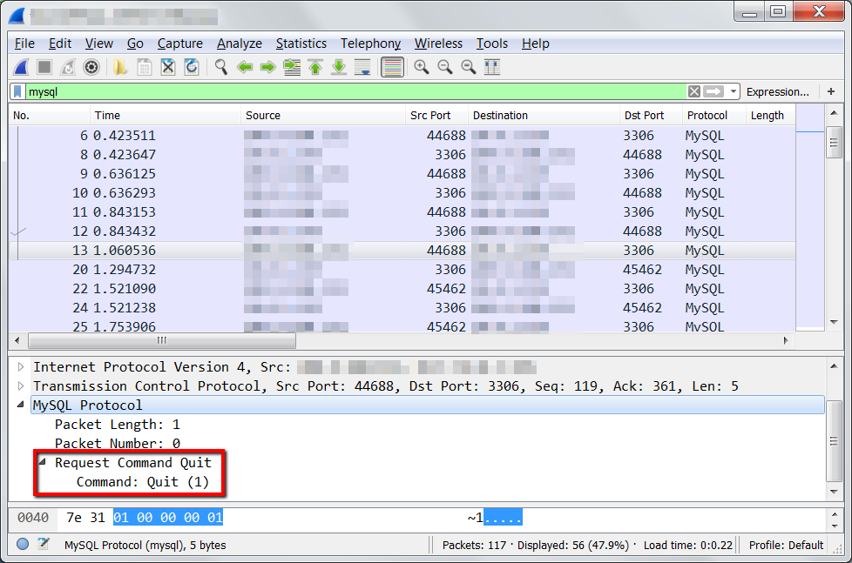Open the Wireless menu
Image resolution: width=852 pixels, height=563 pixels.
[438, 44]
